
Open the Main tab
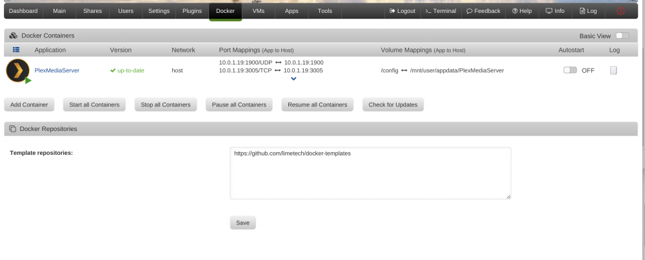point(59,11)
